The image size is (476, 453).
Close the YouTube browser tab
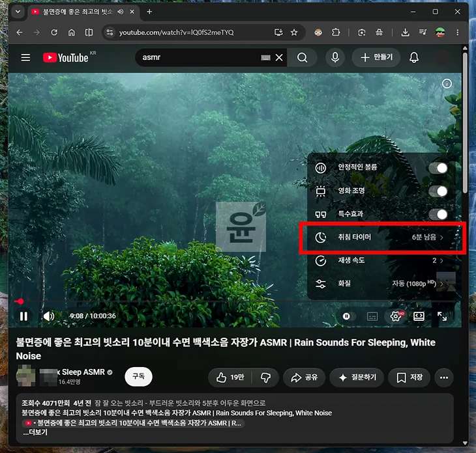132,12
